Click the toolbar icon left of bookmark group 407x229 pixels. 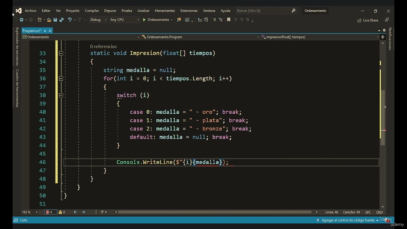[187, 20]
